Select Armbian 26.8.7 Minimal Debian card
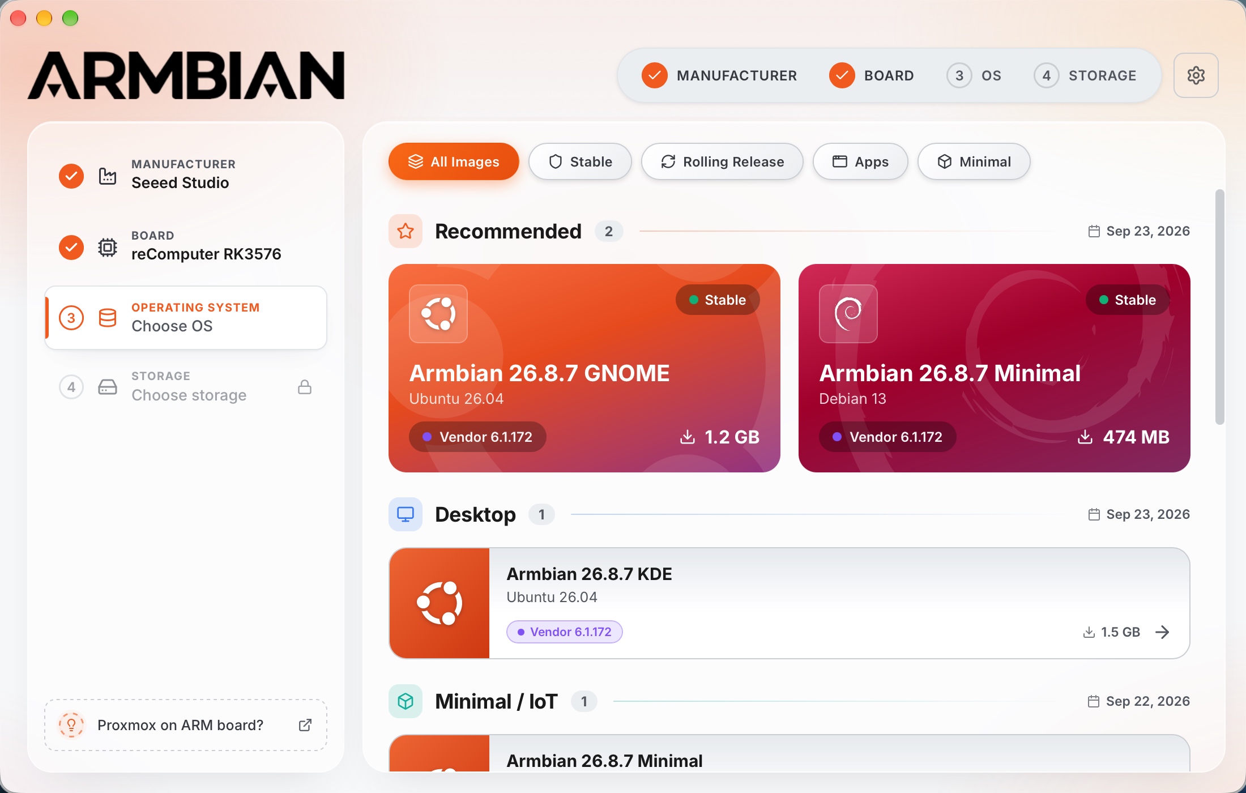Screen dimensions: 1246x793 994,368
